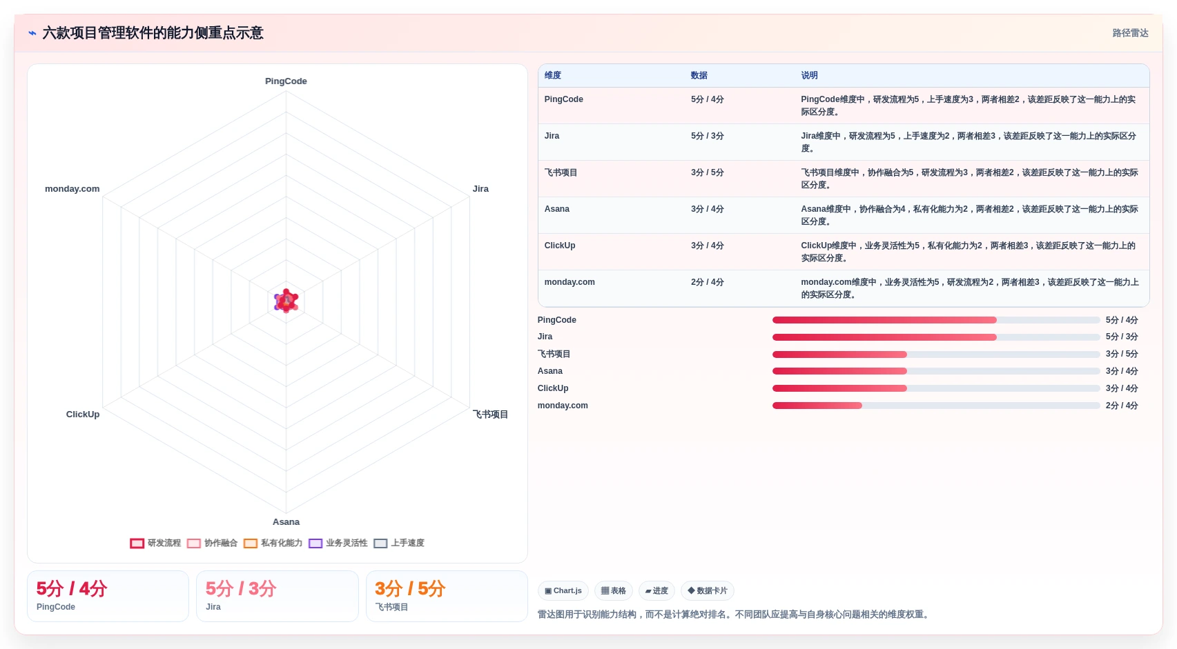Toggle the 协作融合 legend swatch
Screen dimensions: 1177x649
(x=194, y=543)
